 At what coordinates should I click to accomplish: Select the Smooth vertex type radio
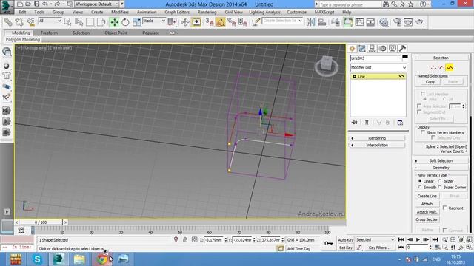click(x=420, y=187)
